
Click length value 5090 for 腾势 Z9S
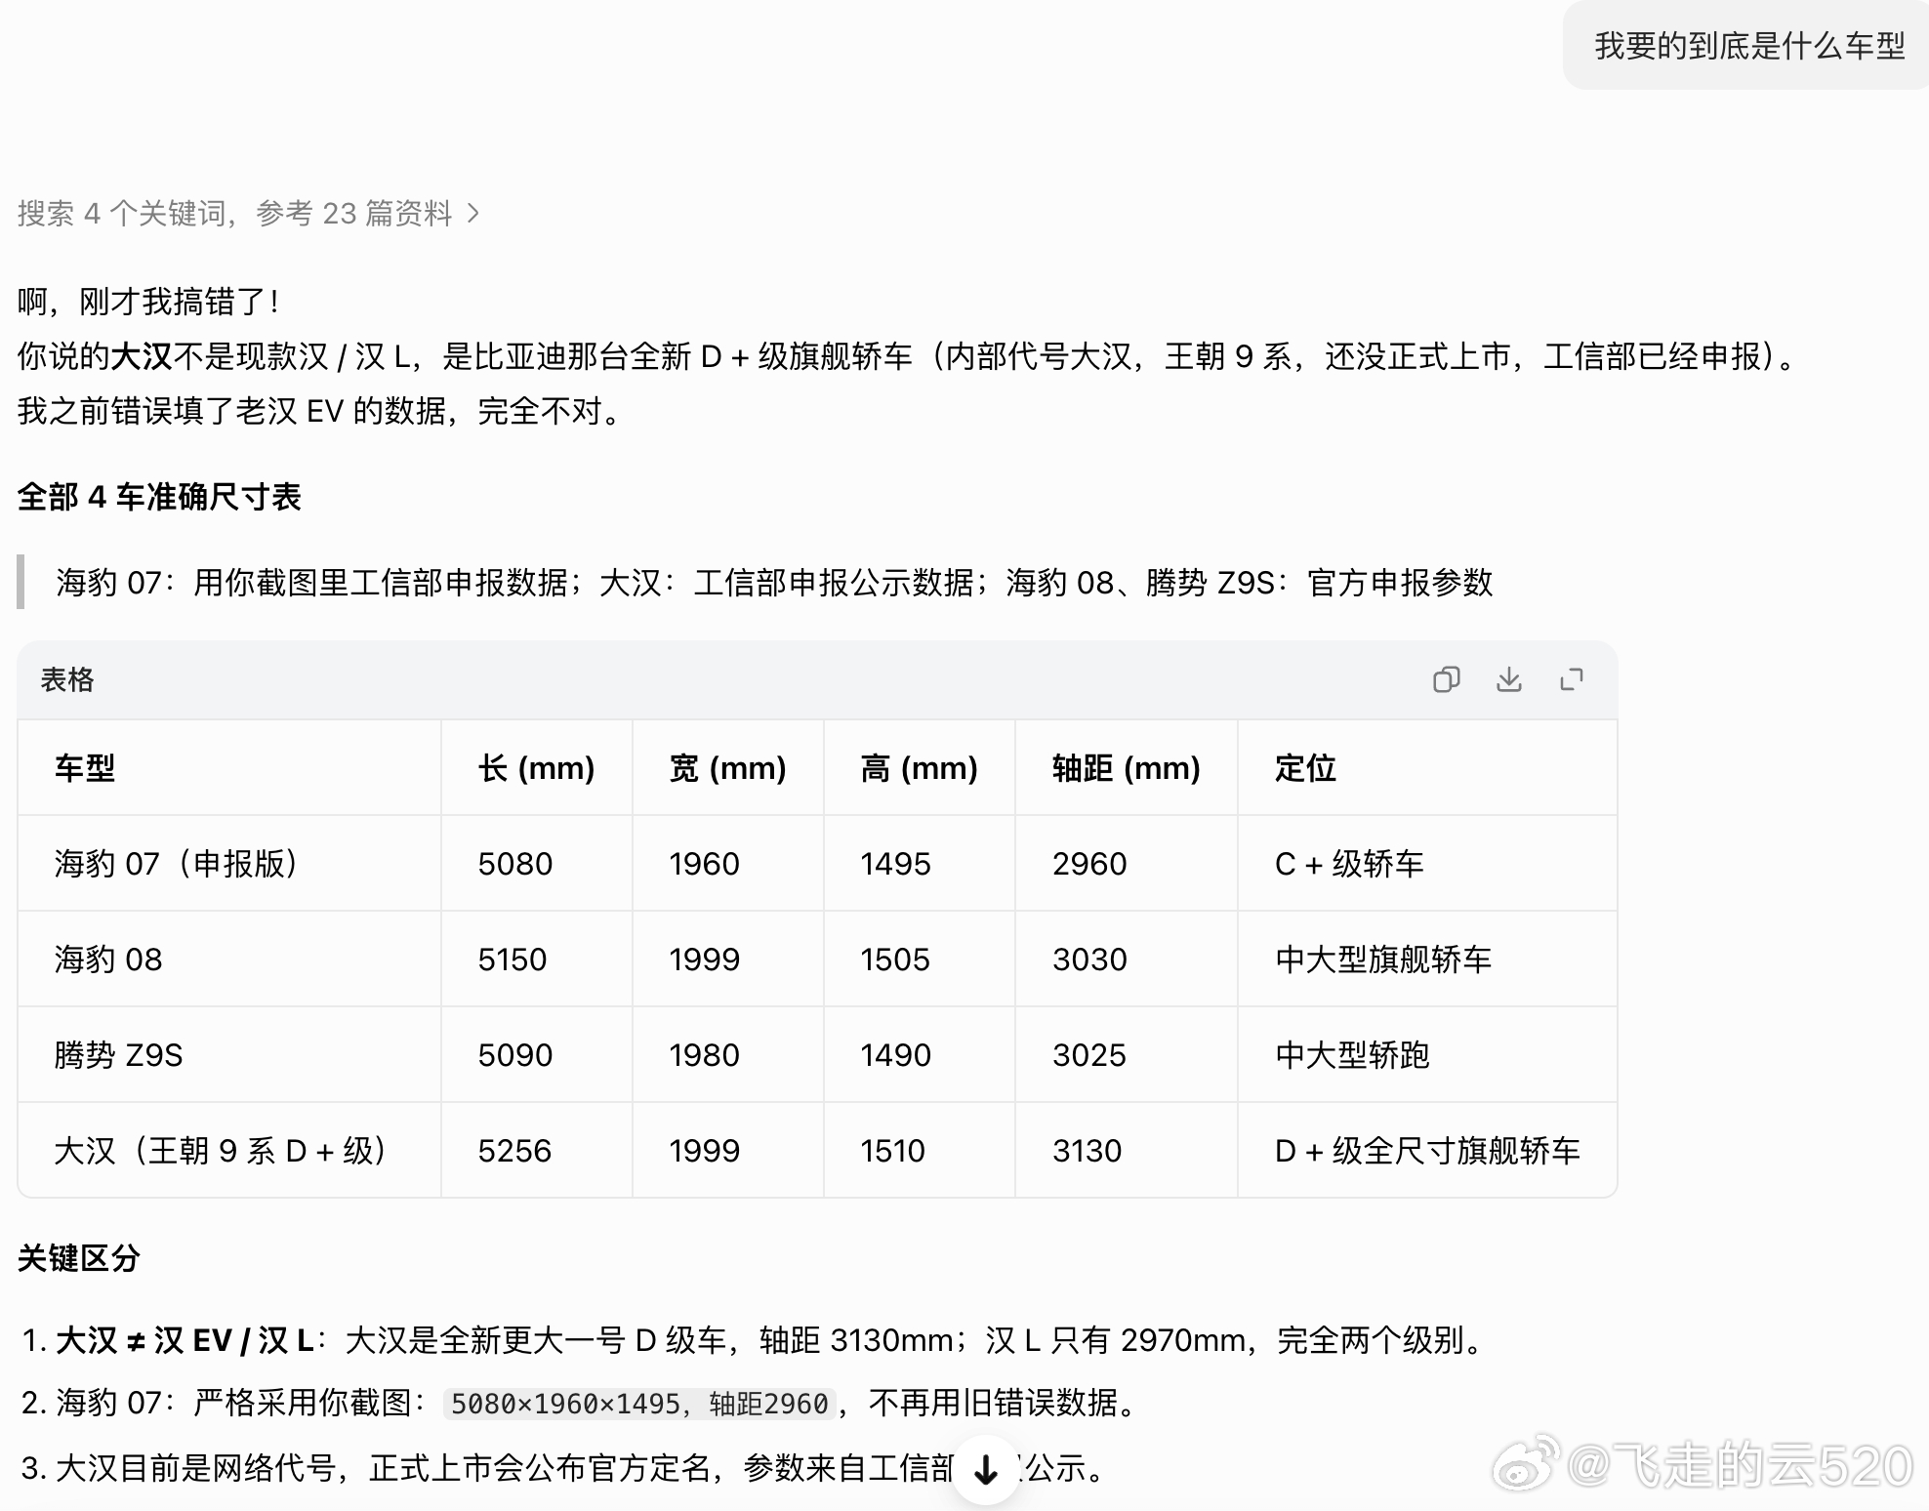515,1055
